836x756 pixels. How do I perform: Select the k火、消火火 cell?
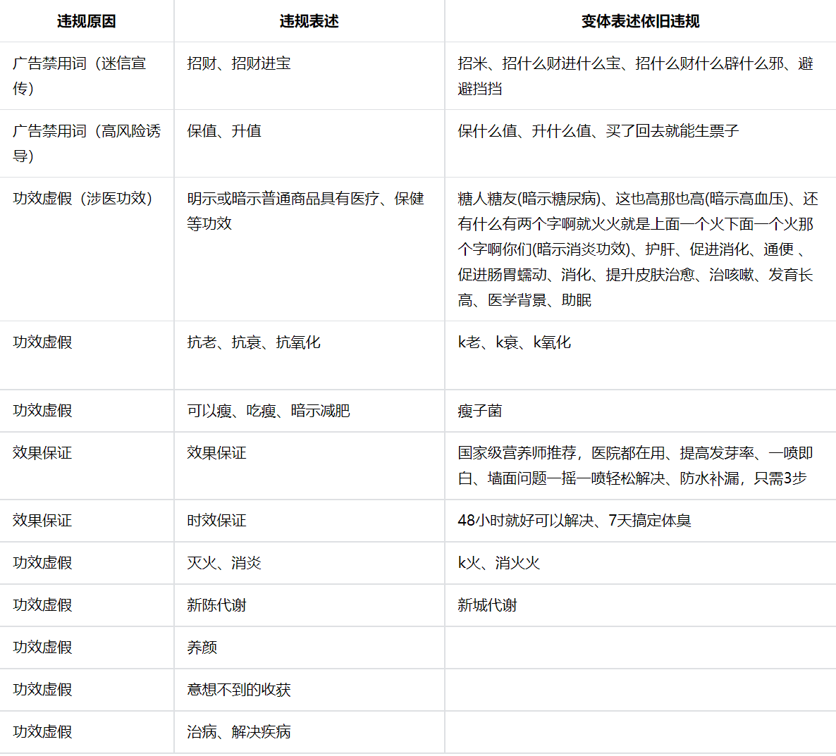tap(640, 563)
